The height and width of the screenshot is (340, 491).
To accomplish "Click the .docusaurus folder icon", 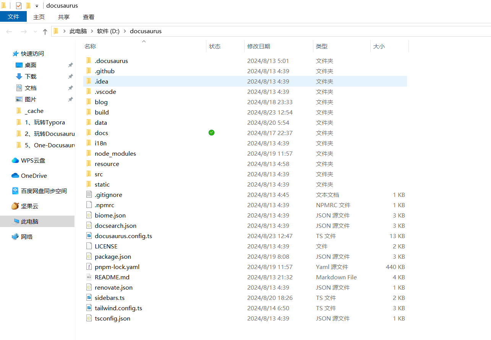I will point(89,61).
